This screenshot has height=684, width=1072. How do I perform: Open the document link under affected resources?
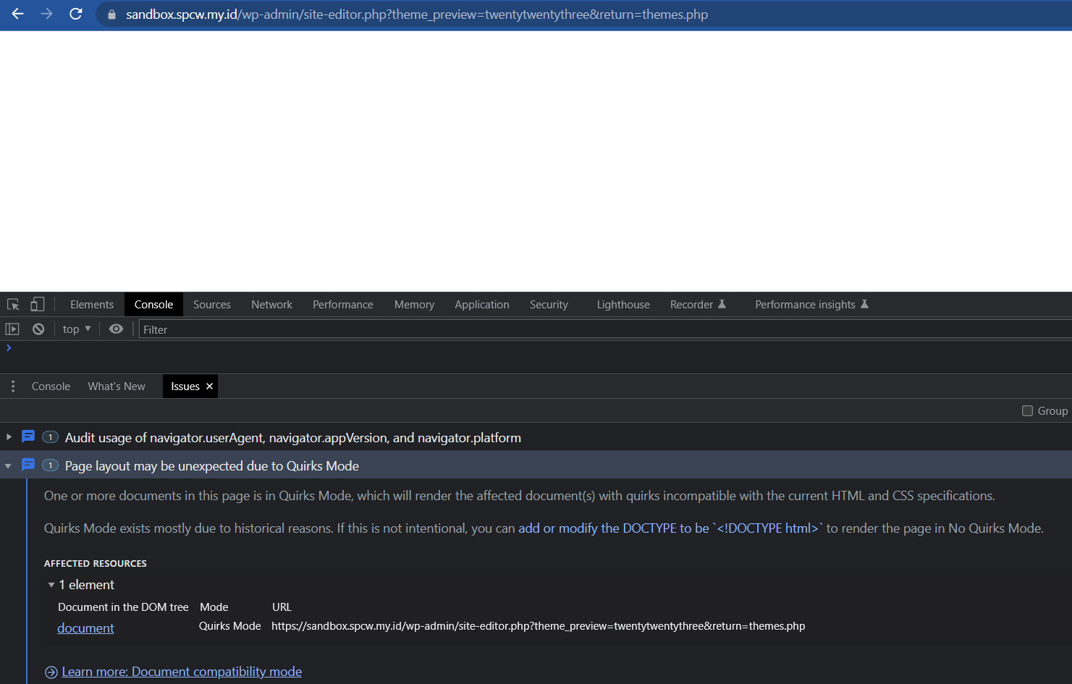pos(85,628)
